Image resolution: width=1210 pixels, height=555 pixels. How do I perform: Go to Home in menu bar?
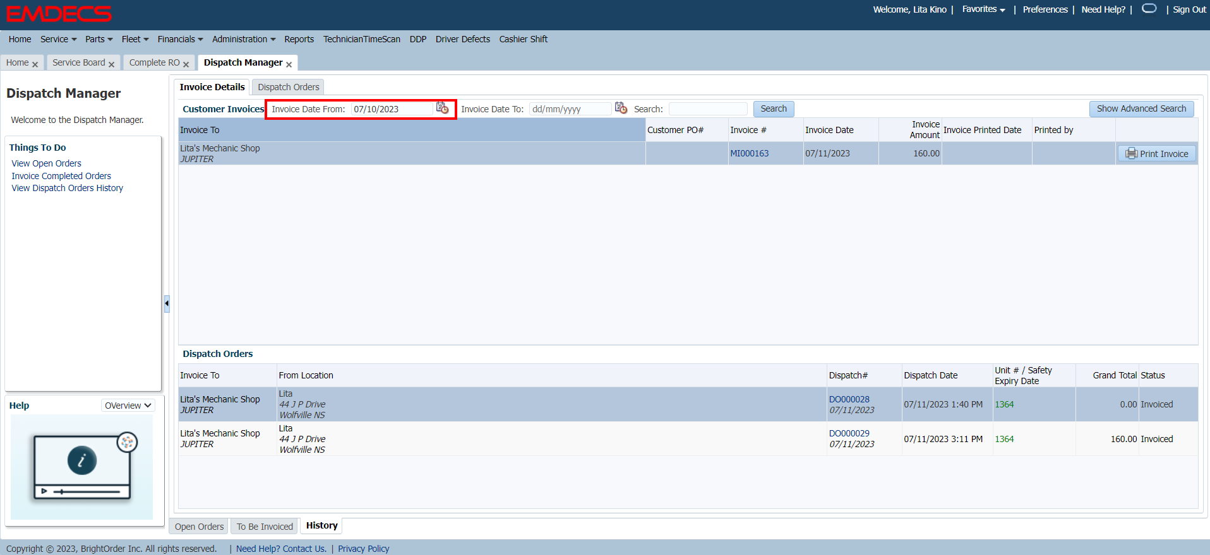[20, 39]
